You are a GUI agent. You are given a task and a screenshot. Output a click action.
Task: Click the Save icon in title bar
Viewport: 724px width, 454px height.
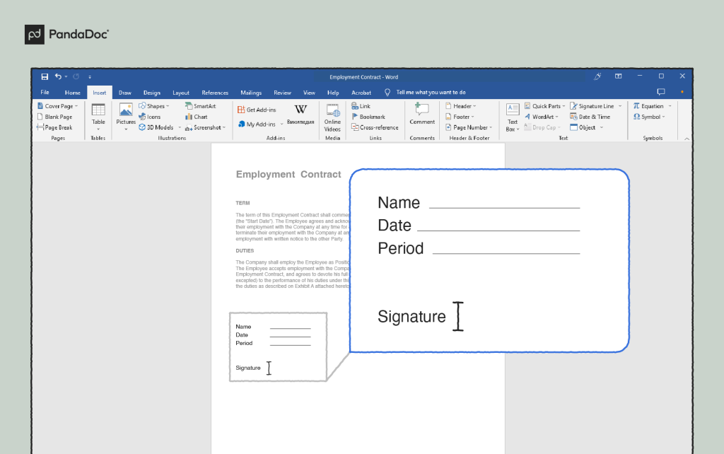coord(45,76)
